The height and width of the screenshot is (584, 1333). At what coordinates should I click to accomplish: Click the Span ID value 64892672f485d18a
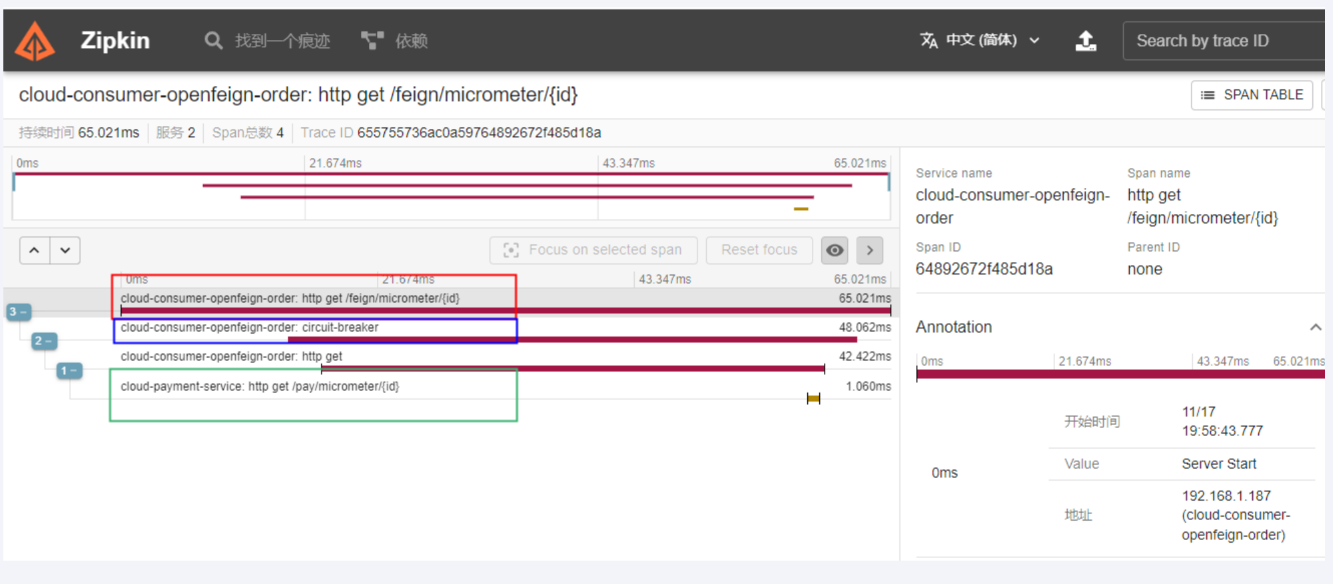tap(984, 269)
